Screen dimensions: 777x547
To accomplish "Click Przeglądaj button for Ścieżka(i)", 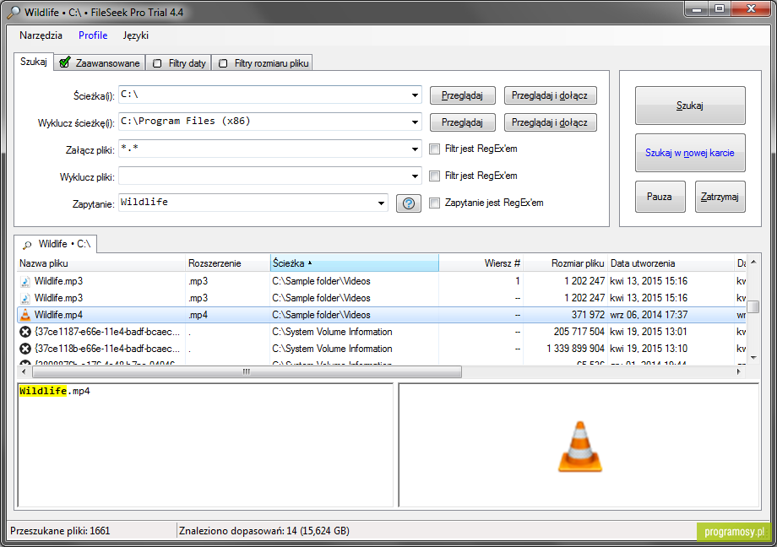I will tap(462, 95).
